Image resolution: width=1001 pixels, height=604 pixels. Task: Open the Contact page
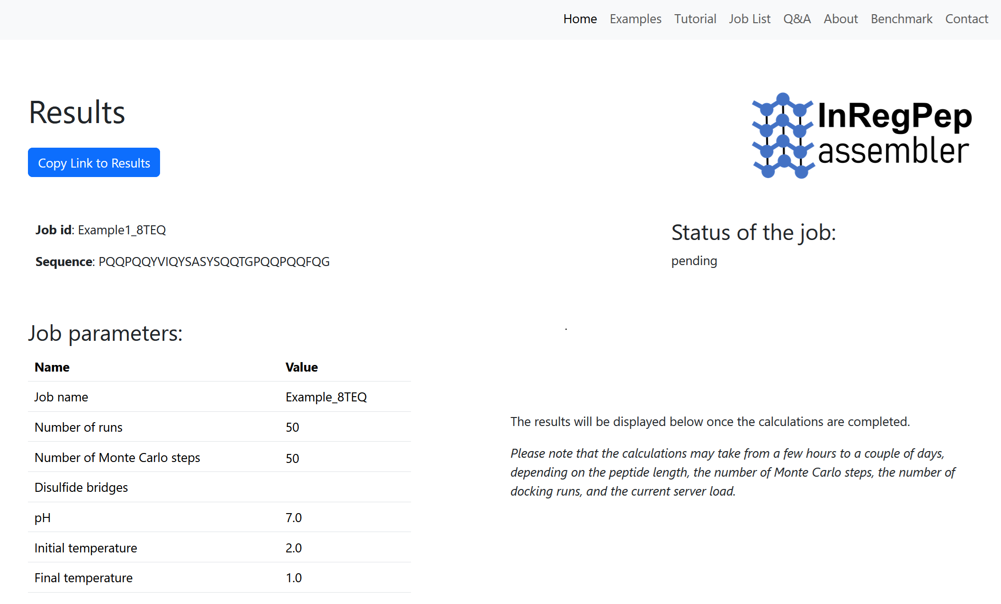click(966, 19)
